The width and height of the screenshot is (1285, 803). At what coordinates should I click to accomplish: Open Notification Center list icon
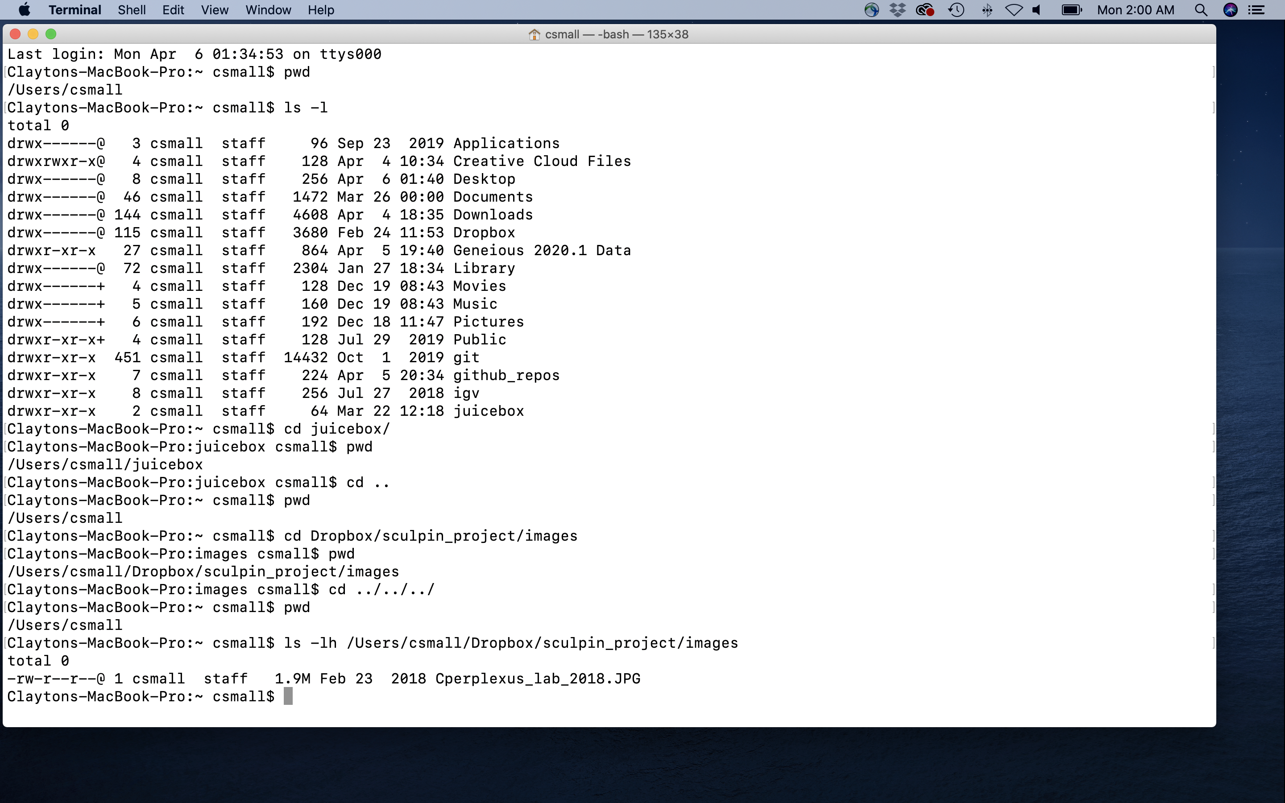pos(1256,9)
